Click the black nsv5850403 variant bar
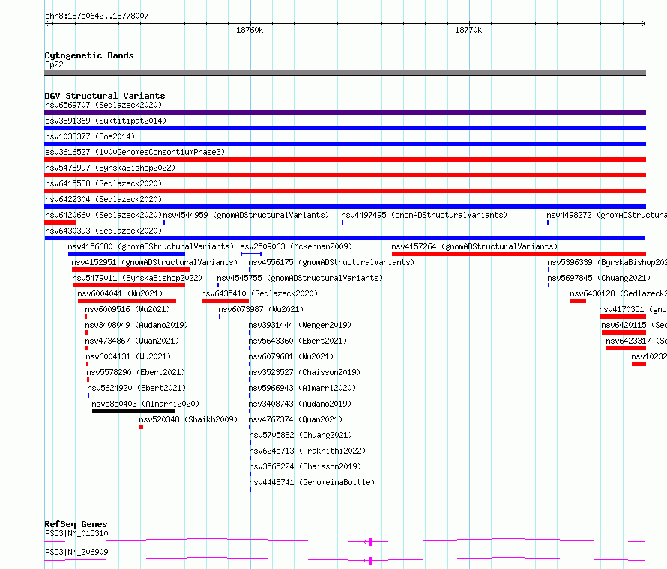The image size is (667, 569). tap(133, 411)
